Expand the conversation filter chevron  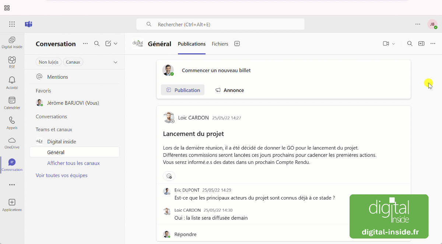tap(115, 62)
